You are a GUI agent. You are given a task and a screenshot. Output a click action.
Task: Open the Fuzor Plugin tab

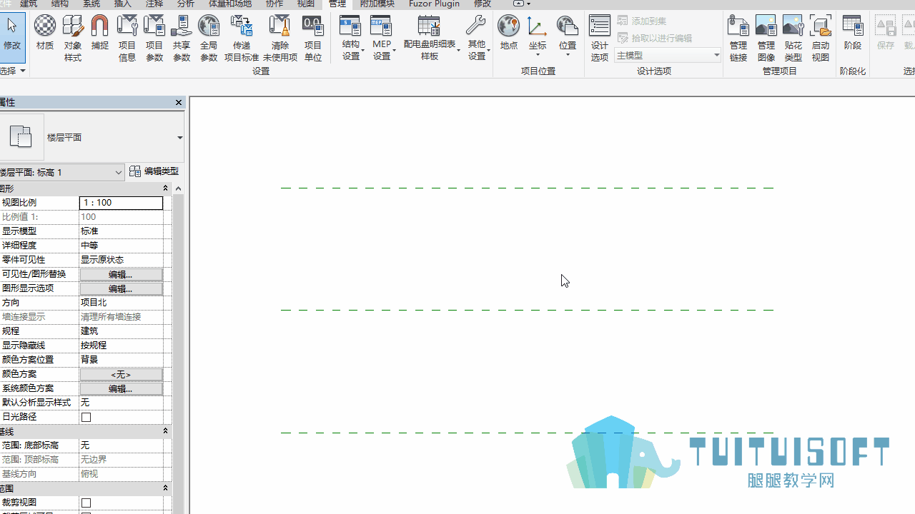[x=434, y=4]
